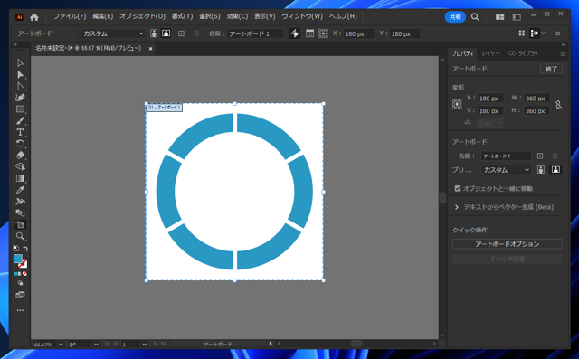This screenshot has height=359, width=579.
Task: Open rotation angle dropdown in status bar
Action: [x=96, y=345]
